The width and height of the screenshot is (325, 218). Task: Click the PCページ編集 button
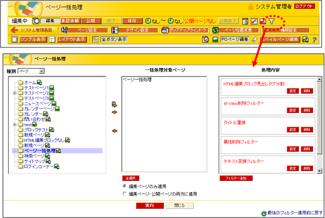click(235, 40)
